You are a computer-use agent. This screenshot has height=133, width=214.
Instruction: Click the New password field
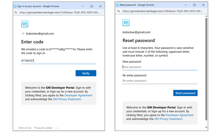tap(160, 67)
